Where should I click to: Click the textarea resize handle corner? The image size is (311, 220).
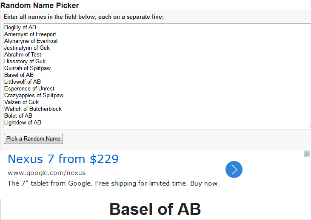[x=308, y=127]
